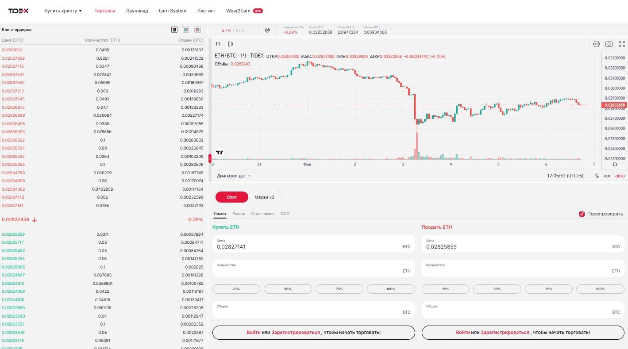Click the TradingView logo on the chart
The height and width of the screenshot is (349, 628).
click(x=219, y=153)
